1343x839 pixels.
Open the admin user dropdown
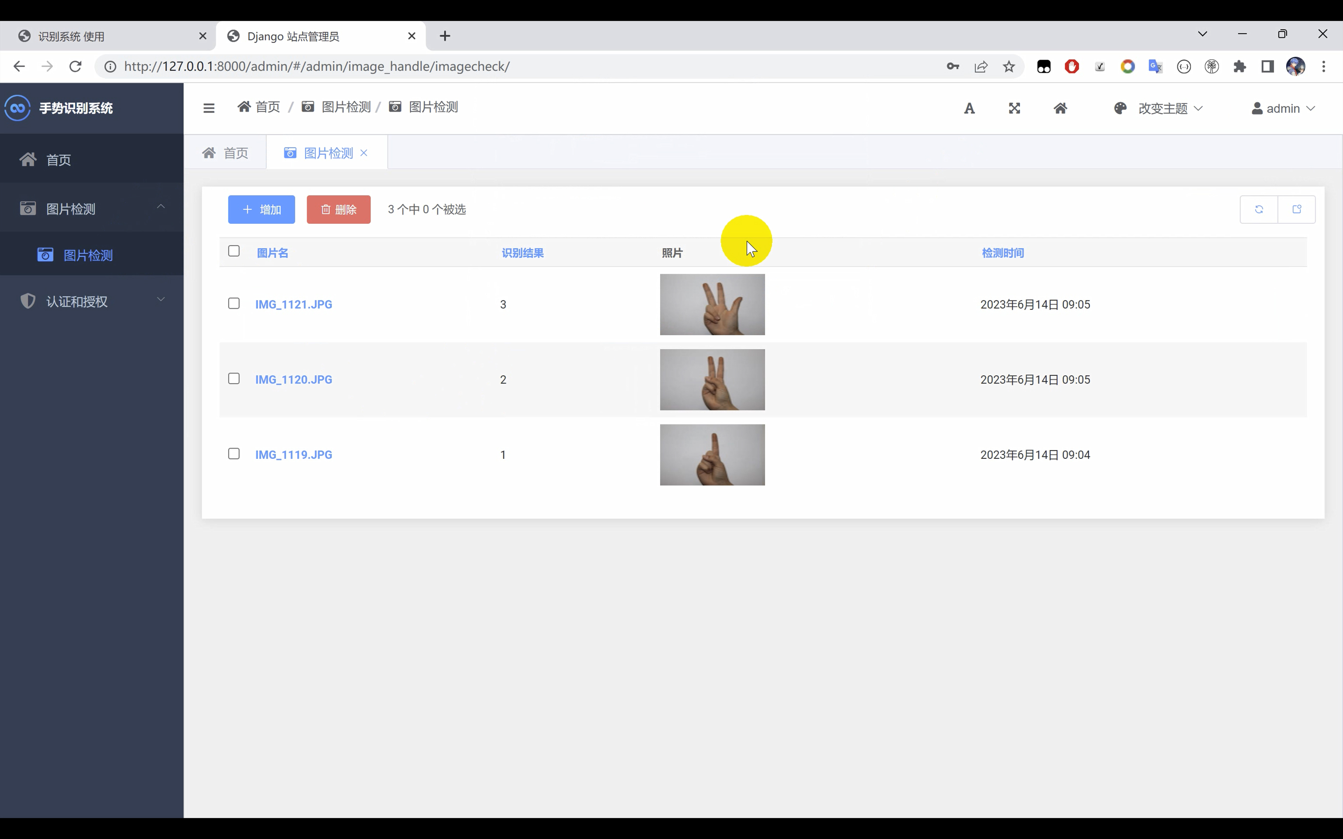(1282, 108)
